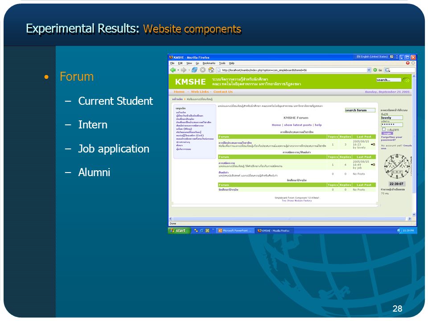
Task: Click the Firefox logo in title bar
Action: tap(171, 58)
